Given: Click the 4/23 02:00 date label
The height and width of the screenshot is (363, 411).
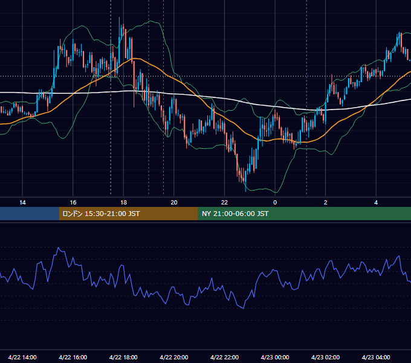Looking at the screenshot, I should coord(326,357).
